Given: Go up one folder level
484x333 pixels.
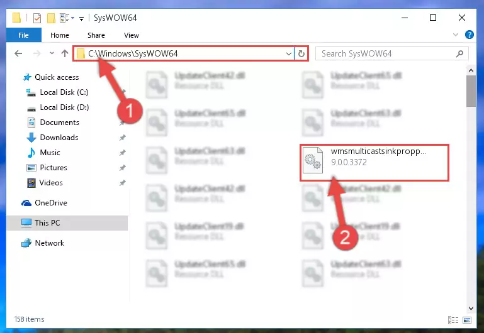Looking at the screenshot, I should (65, 53).
